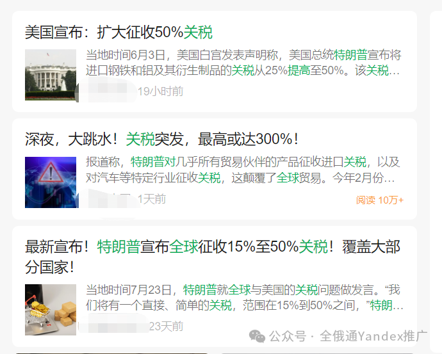Open headline about tariffs reaching 300%
The image size is (442, 354).
click(162, 140)
